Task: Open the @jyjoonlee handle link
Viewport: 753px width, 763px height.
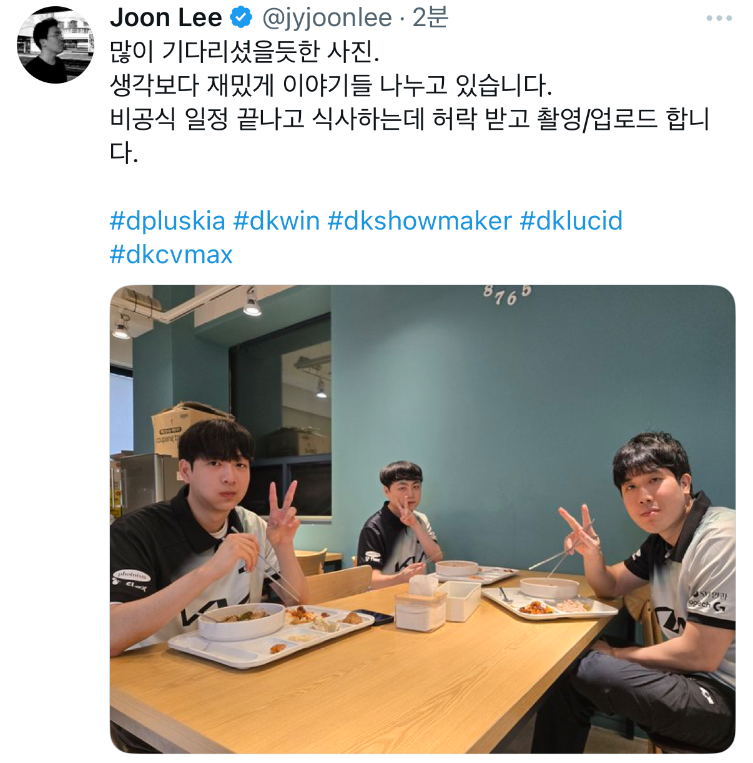Action: 327,18
